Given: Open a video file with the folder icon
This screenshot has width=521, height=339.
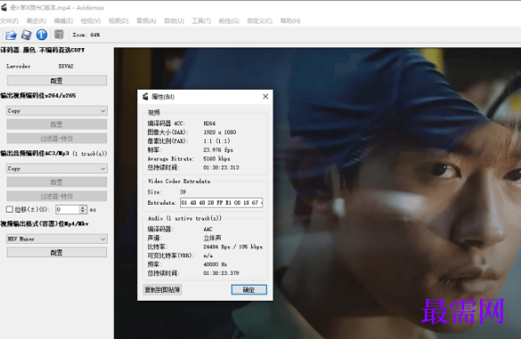Looking at the screenshot, I should pyautogui.click(x=11, y=35).
